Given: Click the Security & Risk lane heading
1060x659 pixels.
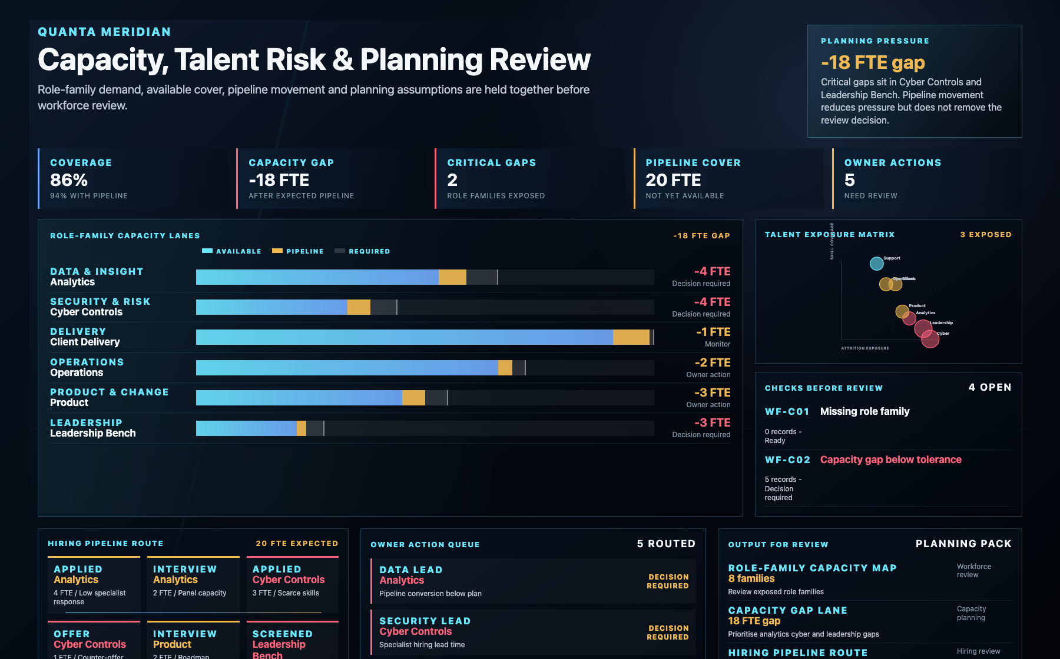Looking at the screenshot, I should click(x=100, y=301).
